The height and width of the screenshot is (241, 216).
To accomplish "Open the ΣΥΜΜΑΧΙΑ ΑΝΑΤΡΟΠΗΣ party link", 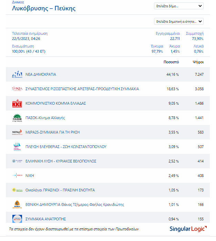I will [46, 219].
